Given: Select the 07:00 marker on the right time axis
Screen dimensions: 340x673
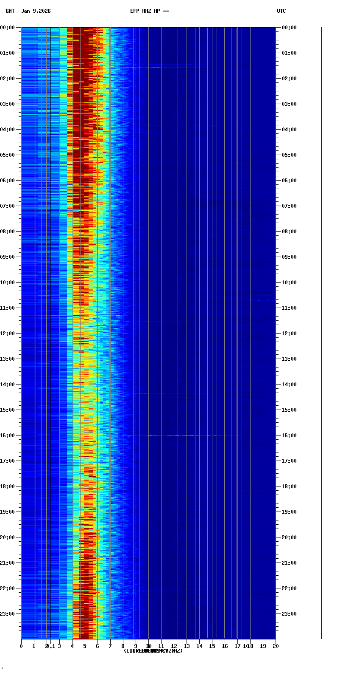Looking at the screenshot, I should tap(289, 206).
